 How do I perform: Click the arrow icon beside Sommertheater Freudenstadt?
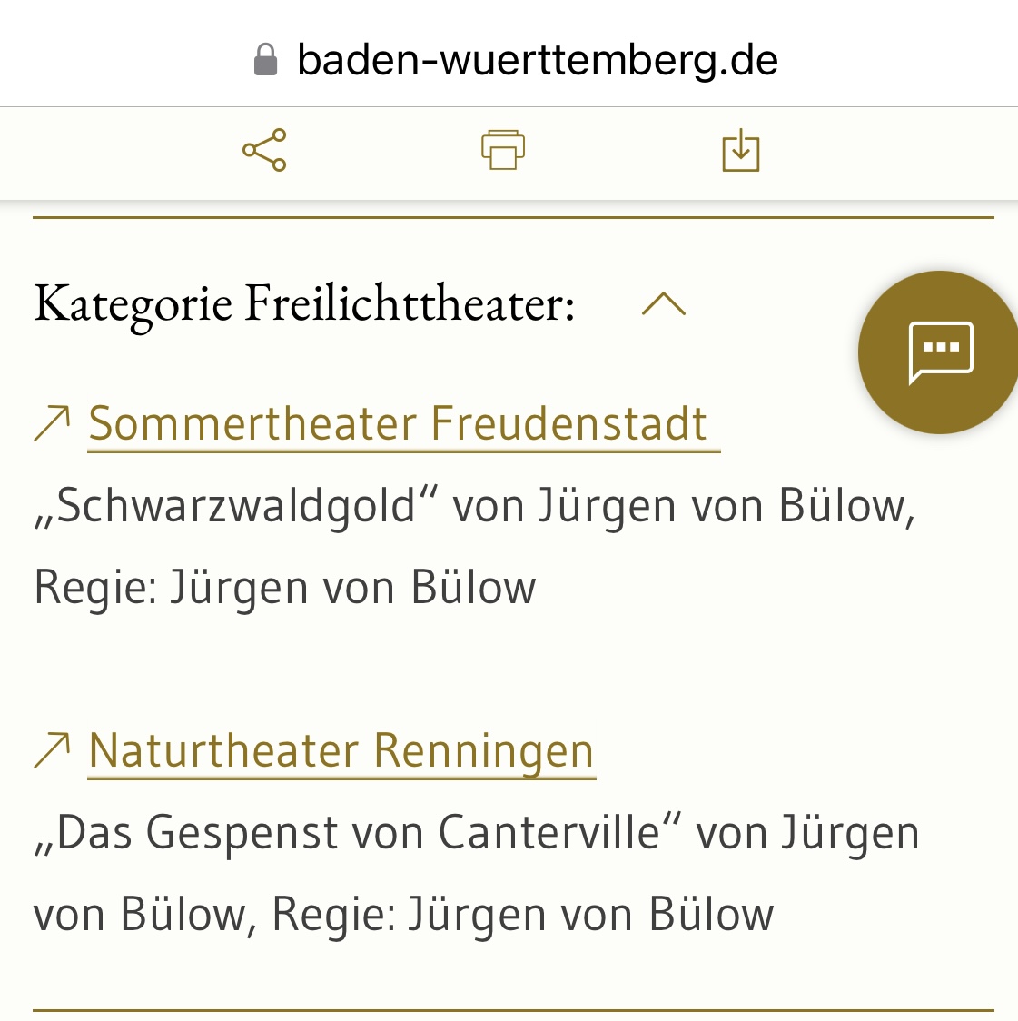tap(53, 423)
